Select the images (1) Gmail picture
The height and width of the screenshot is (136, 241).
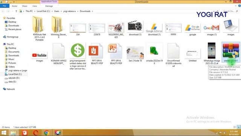pyautogui.click(x=212, y=29)
